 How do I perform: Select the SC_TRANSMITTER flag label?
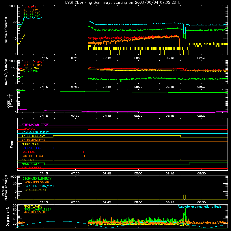point(33,140)
